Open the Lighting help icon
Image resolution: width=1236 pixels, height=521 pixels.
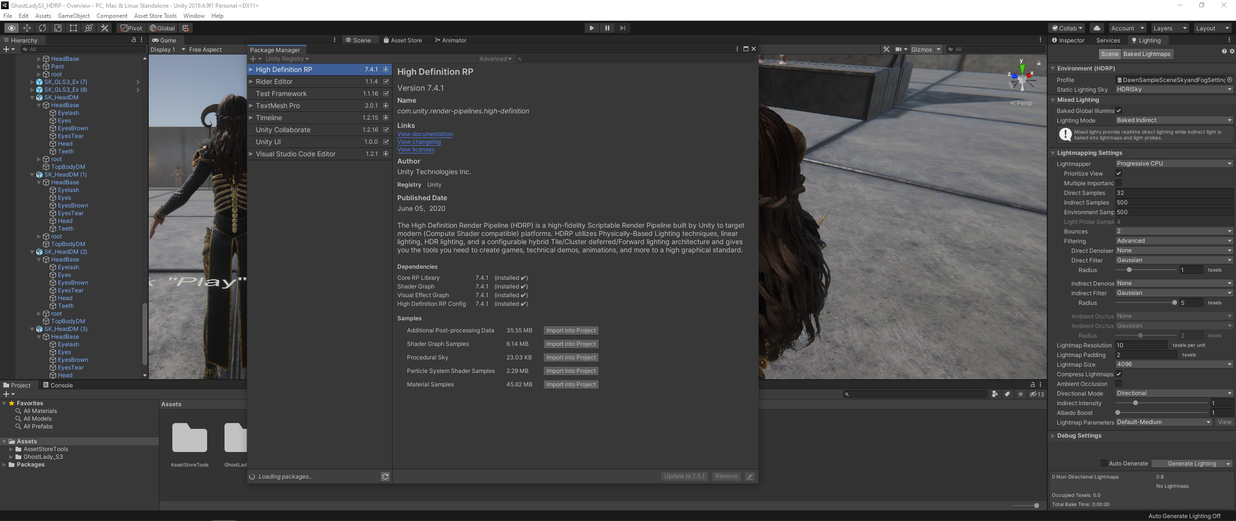(1224, 52)
